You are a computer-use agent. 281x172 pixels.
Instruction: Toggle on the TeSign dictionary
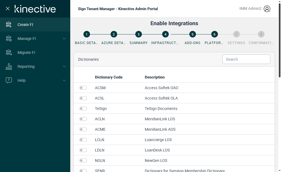click(x=83, y=109)
